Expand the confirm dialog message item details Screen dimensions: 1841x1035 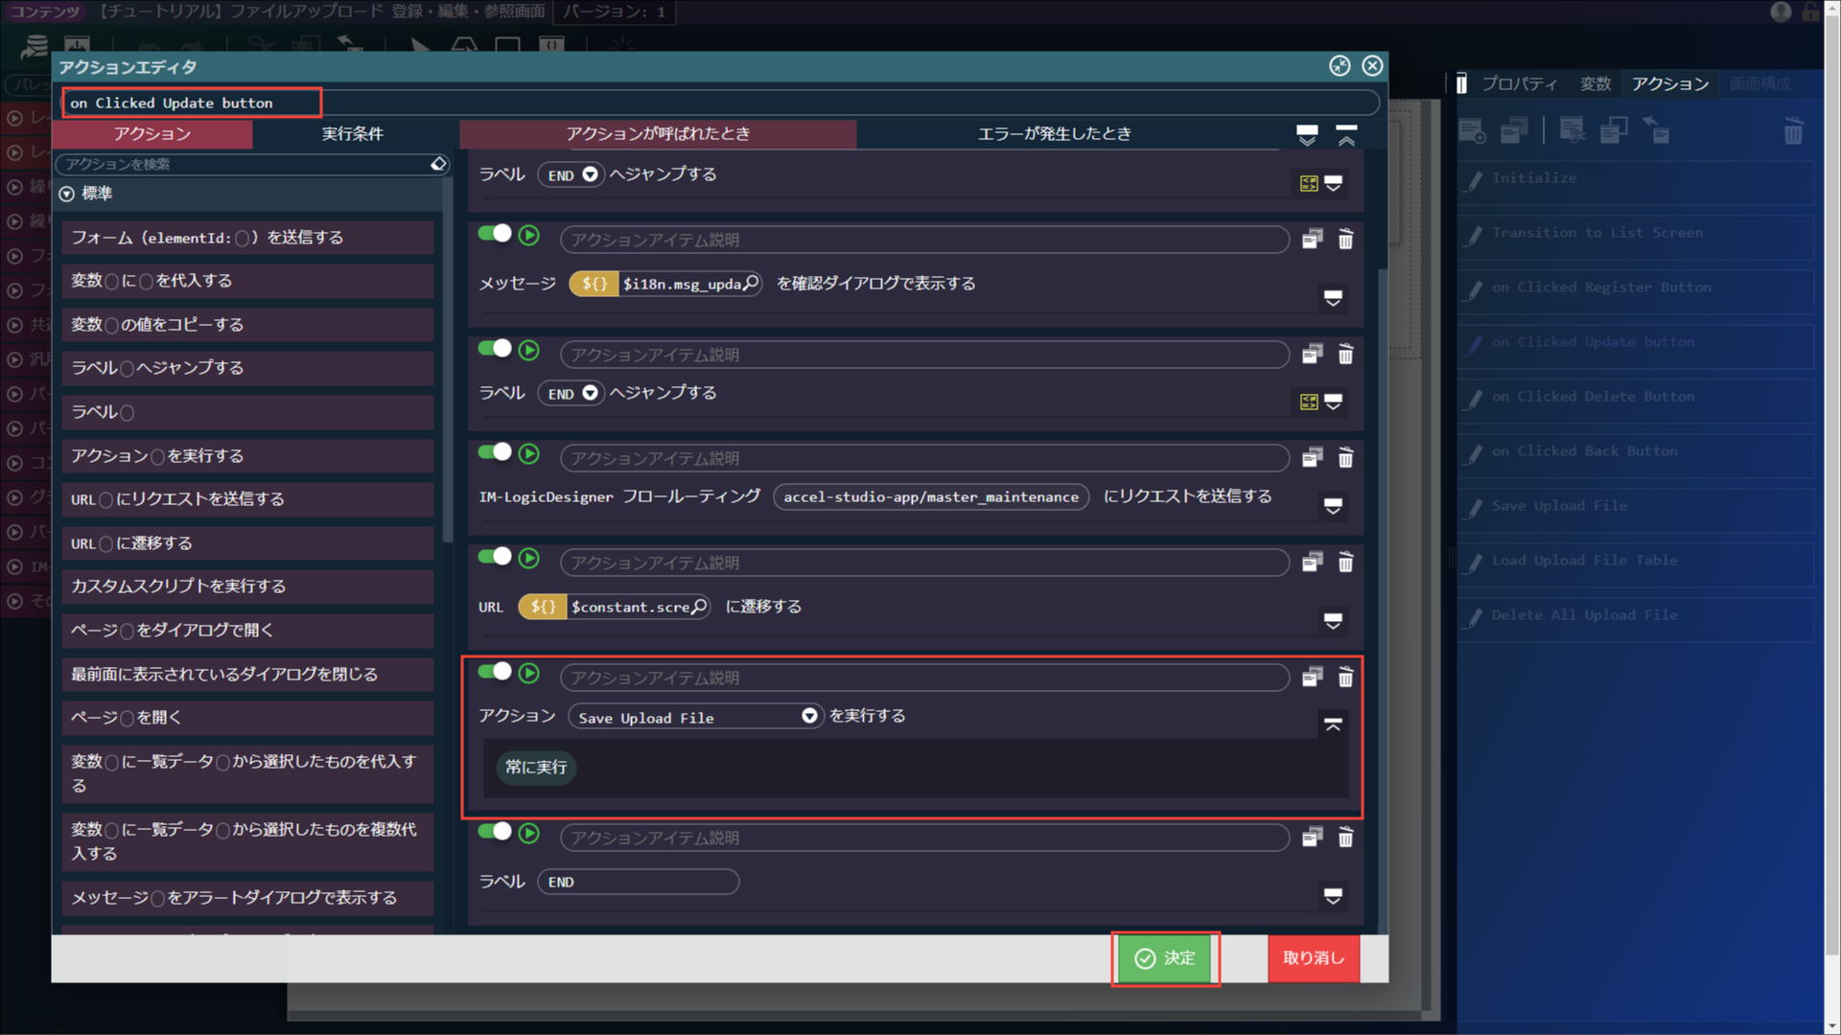coord(1333,298)
